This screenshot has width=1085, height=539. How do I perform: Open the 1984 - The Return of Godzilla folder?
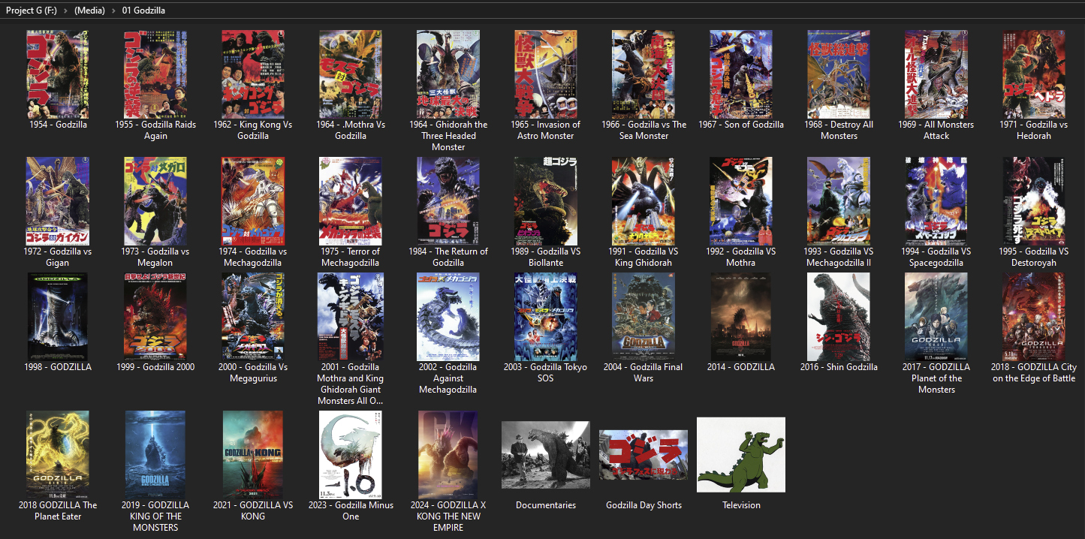[448, 200]
